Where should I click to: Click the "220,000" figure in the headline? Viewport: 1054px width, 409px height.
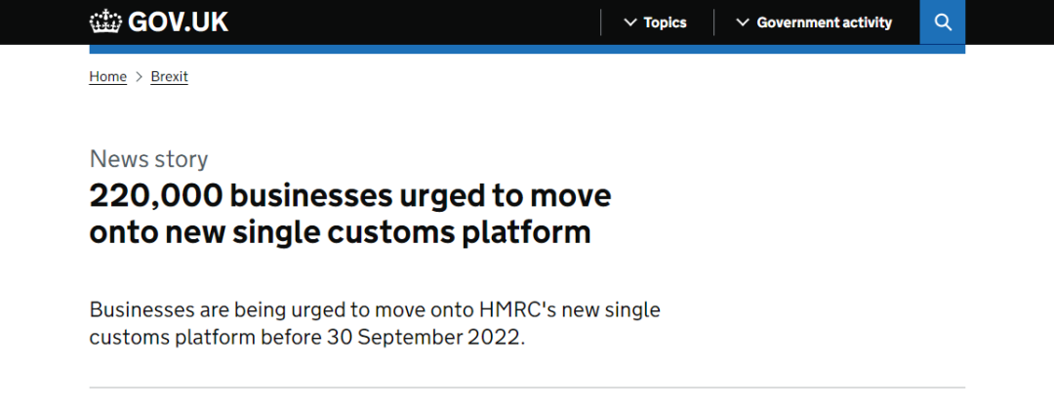point(155,196)
